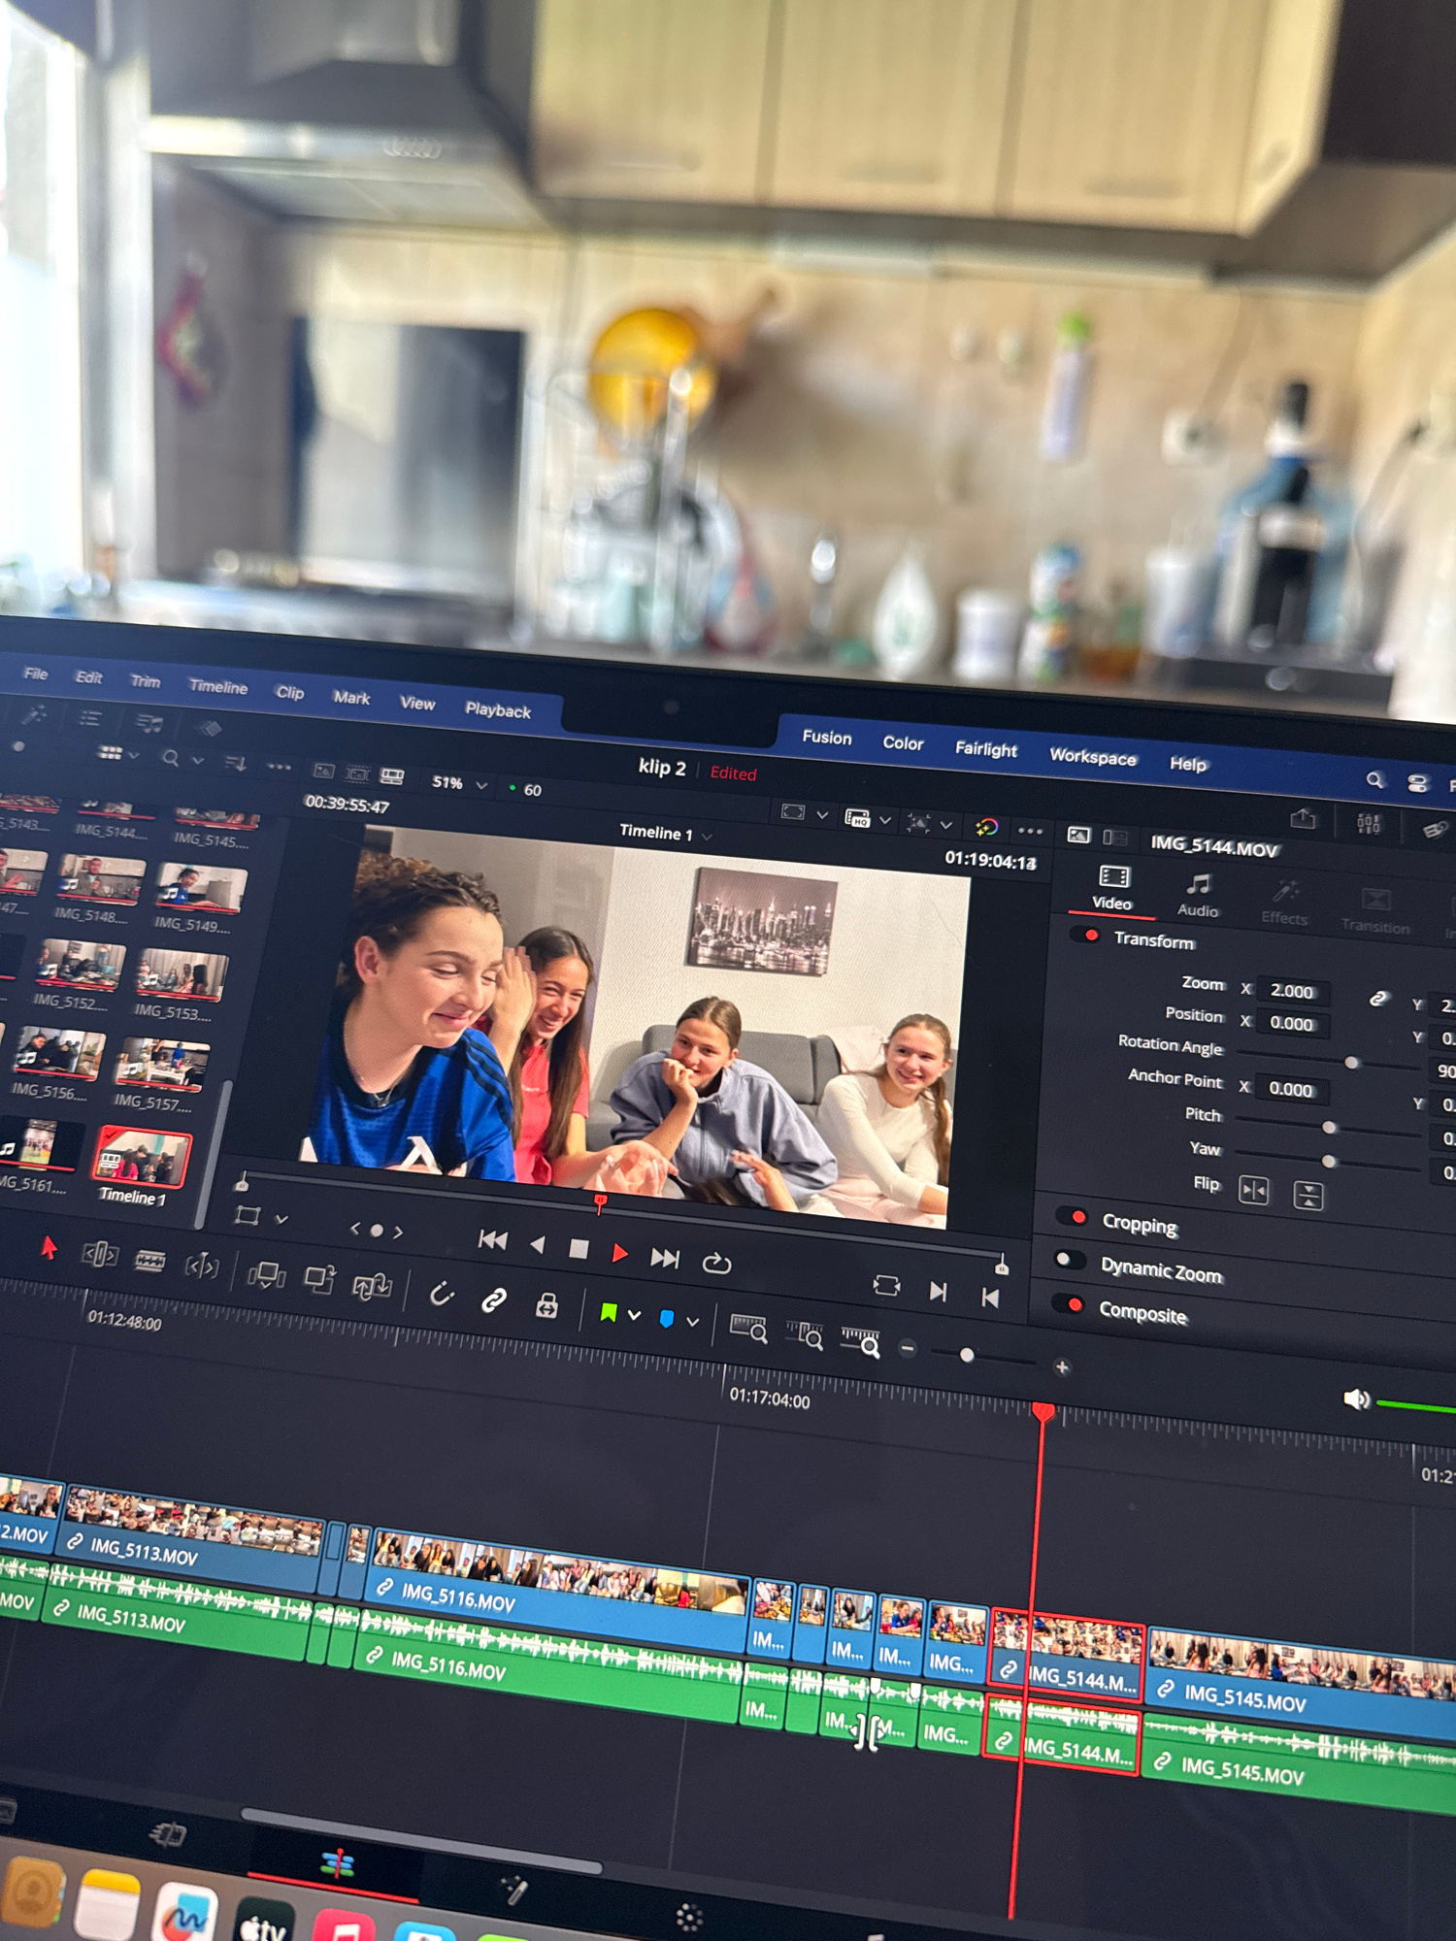
Task: Toggle the Linked Selection chain icon
Action: tap(494, 1300)
